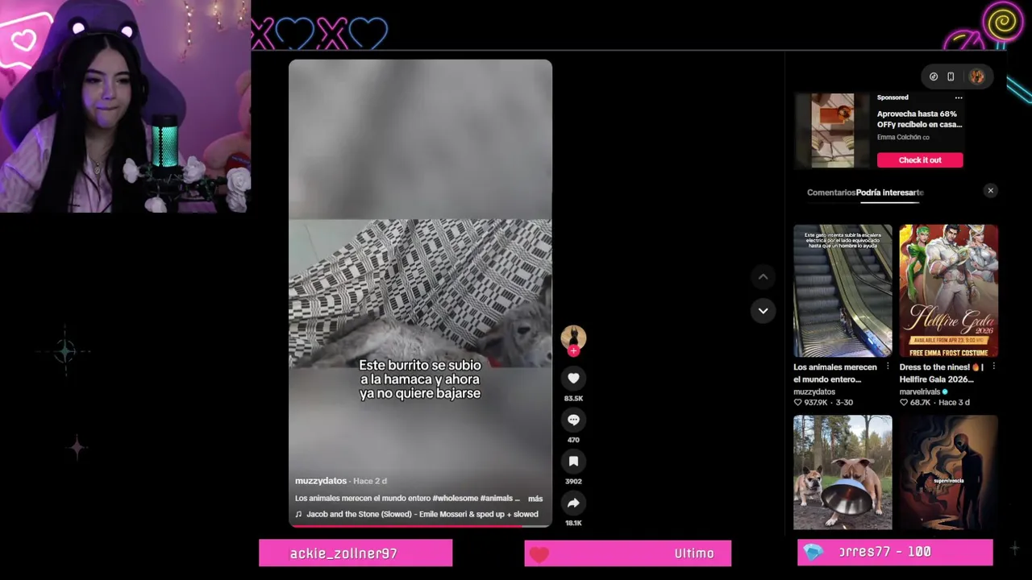The height and width of the screenshot is (580, 1032).
Task: Go to next video with down chevron
Action: (x=763, y=310)
